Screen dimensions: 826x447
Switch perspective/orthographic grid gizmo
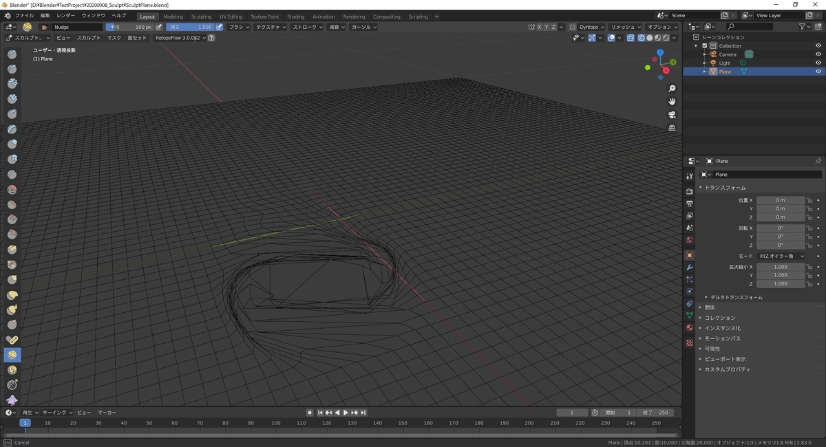pyautogui.click(x=672, y=128)
